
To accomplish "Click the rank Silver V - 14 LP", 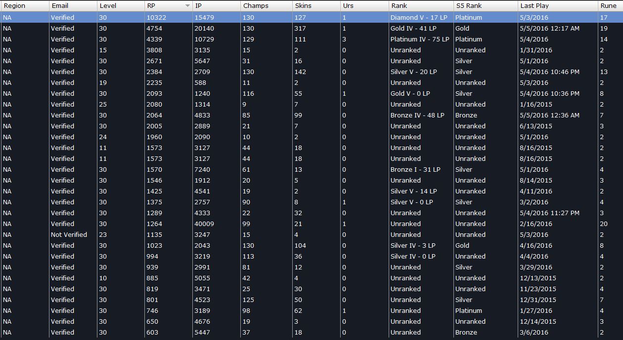I will click(413, 191).
